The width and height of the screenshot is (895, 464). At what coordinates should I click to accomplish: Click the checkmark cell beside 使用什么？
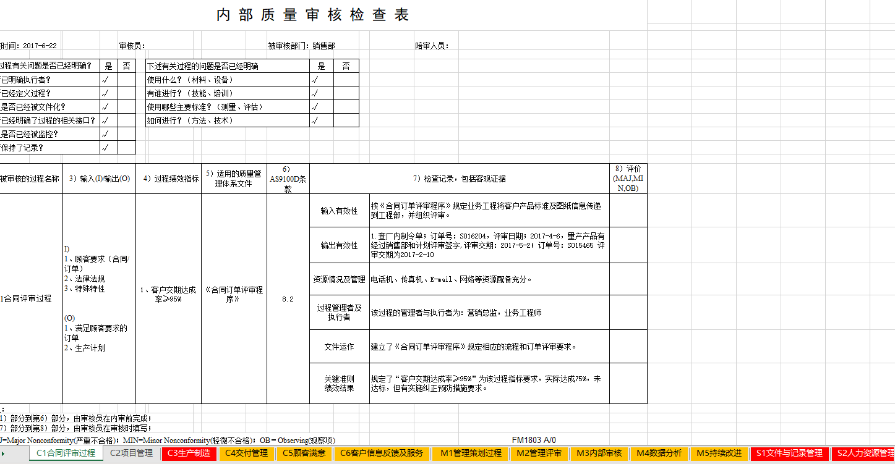[x=321, y=80]
